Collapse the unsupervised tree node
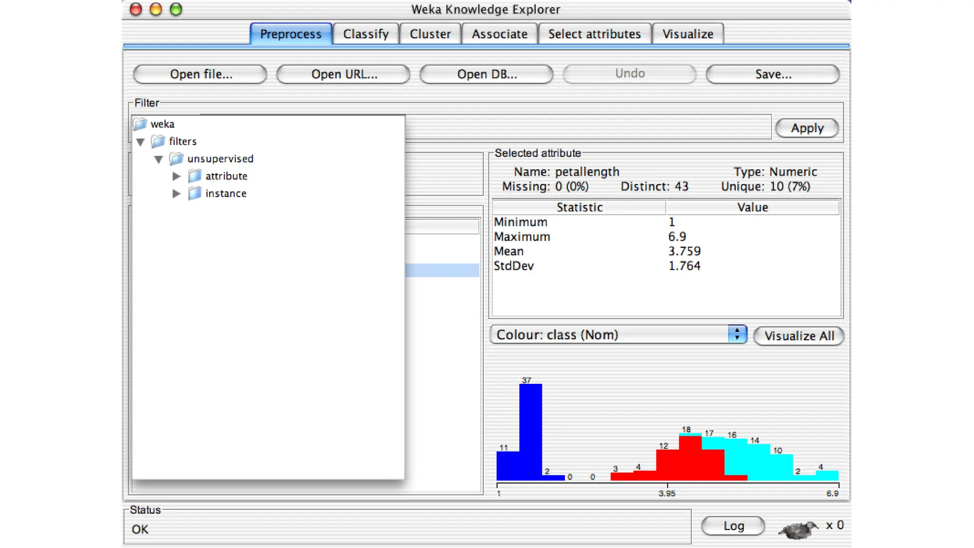Image resolution: width=974 pixels, height=548 pixels. [158, 159]
